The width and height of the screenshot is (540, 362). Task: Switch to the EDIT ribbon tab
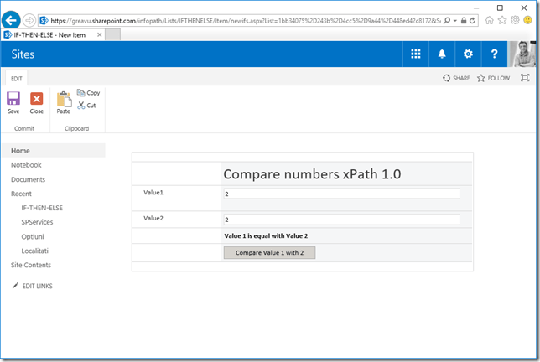[x=16, y=78]
